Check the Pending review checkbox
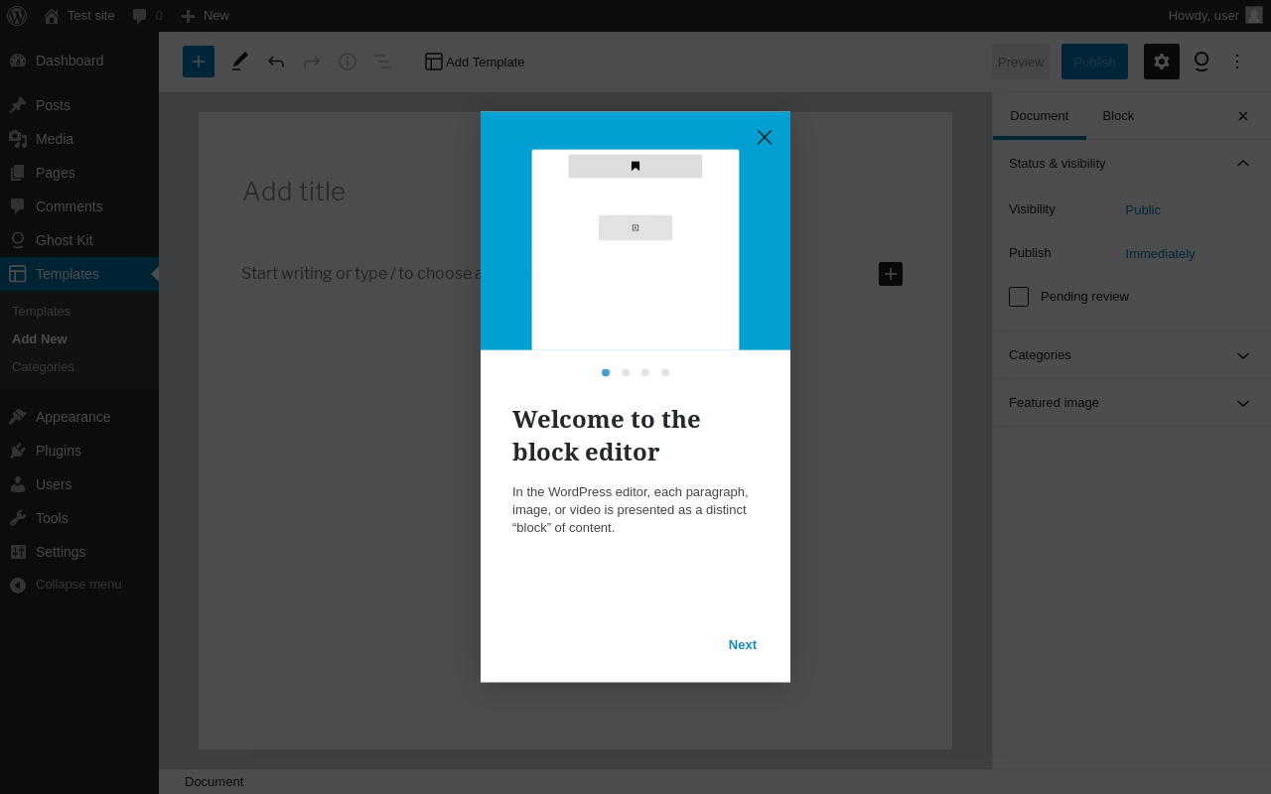1271x794 pixels. pos(1019,297)
